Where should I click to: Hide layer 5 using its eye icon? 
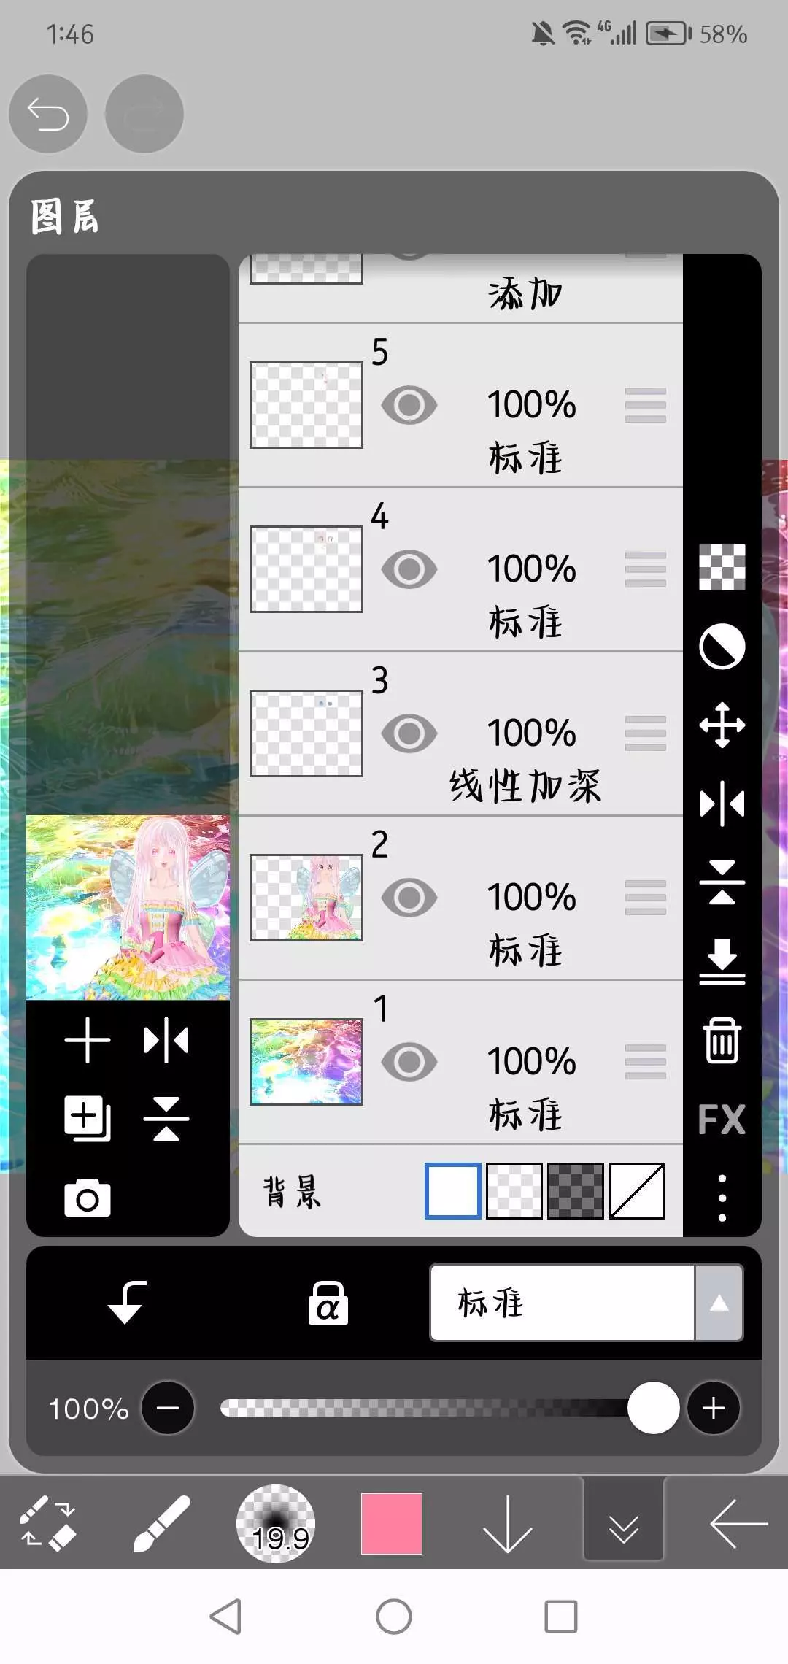(409, 405)
